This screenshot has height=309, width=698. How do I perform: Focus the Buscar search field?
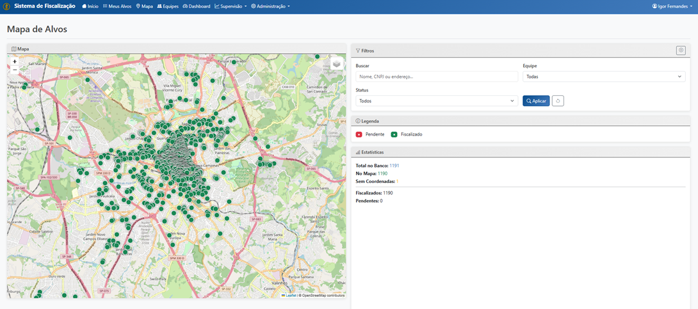tap(437, 77)
